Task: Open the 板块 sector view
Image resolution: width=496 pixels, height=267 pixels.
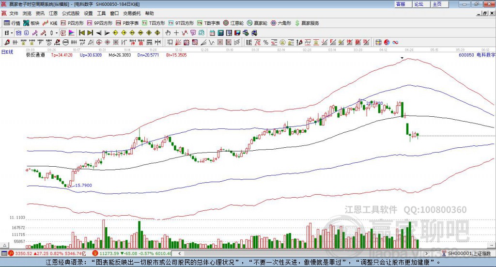Action: pyautogui.click(x=31, y=23)
